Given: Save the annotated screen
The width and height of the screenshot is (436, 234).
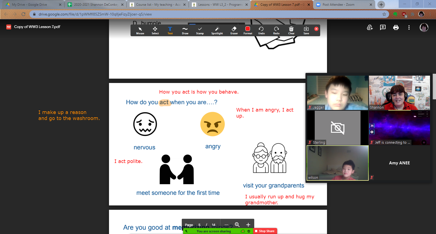Looking at the screenshot, I should (306, 30).
